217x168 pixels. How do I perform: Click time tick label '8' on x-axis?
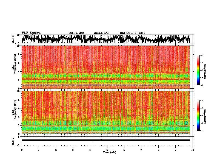click(158, 150)
